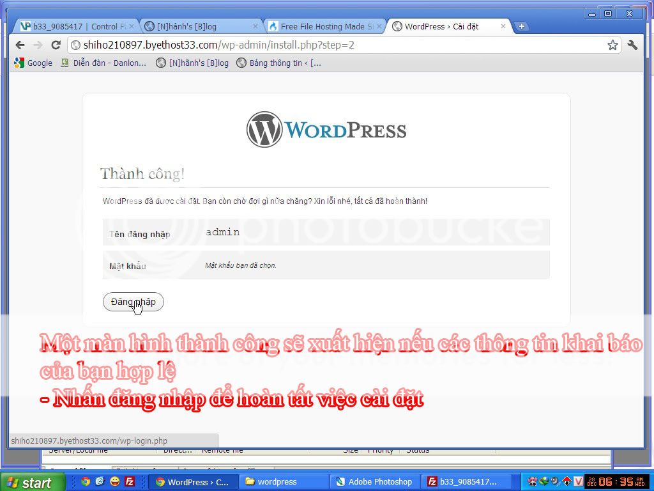Close the WordPress › Cài đặt tab

tap(503, 26)
